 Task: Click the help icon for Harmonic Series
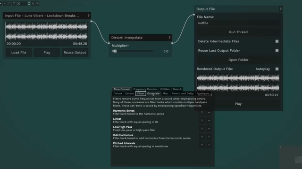pyautogui.click(x=202, y=113)
